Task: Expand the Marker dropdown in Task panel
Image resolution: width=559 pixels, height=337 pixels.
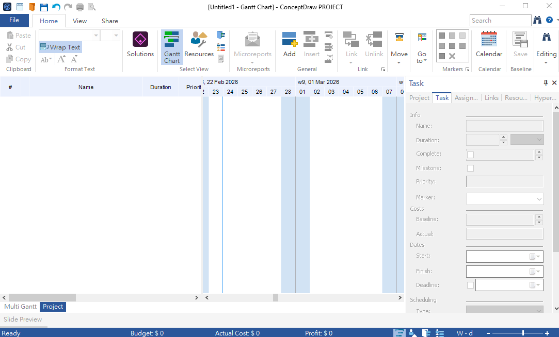Action: tap(539, 199)
